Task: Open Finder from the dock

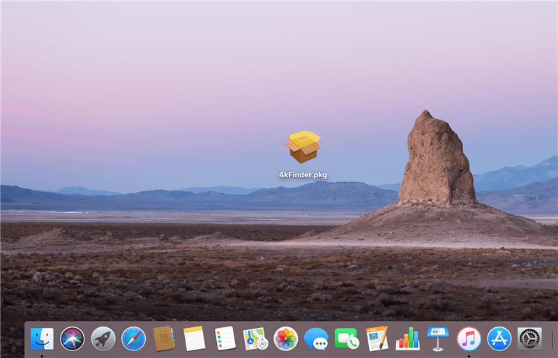Action: pyautogui.click(x=42, y=338)
